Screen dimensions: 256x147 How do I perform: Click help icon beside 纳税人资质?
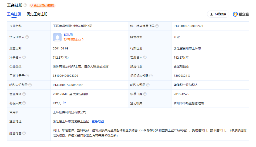click(148, 85)
